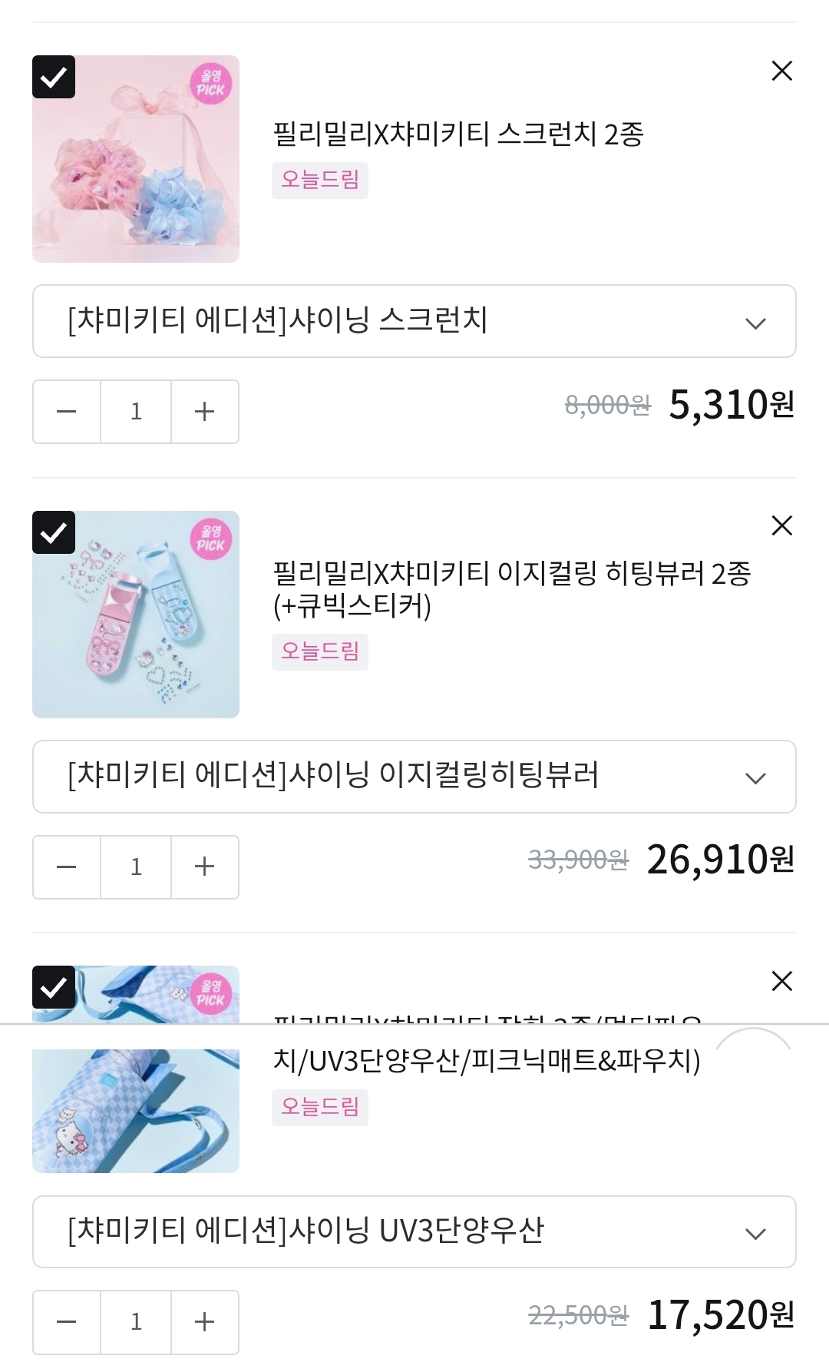Click the scrunchie quantity input field
The width and height of the screenshot is (829, 1372).
pyautogui.click(x=136, y=412)
